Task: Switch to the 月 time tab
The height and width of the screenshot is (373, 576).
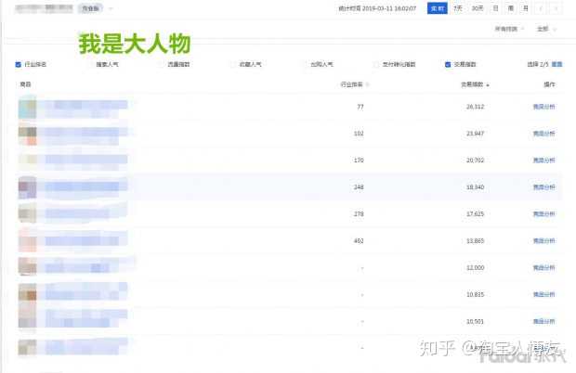Action: [525, 8]
